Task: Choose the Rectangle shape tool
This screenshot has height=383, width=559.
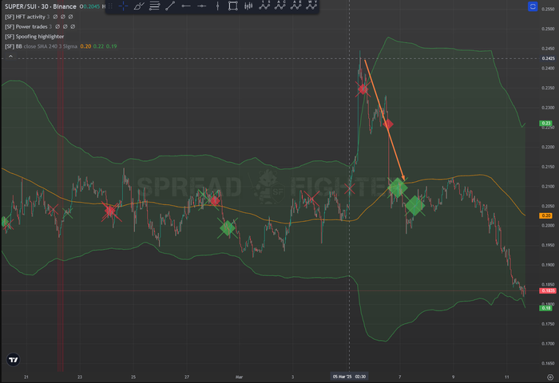Action: pos(233,6)
